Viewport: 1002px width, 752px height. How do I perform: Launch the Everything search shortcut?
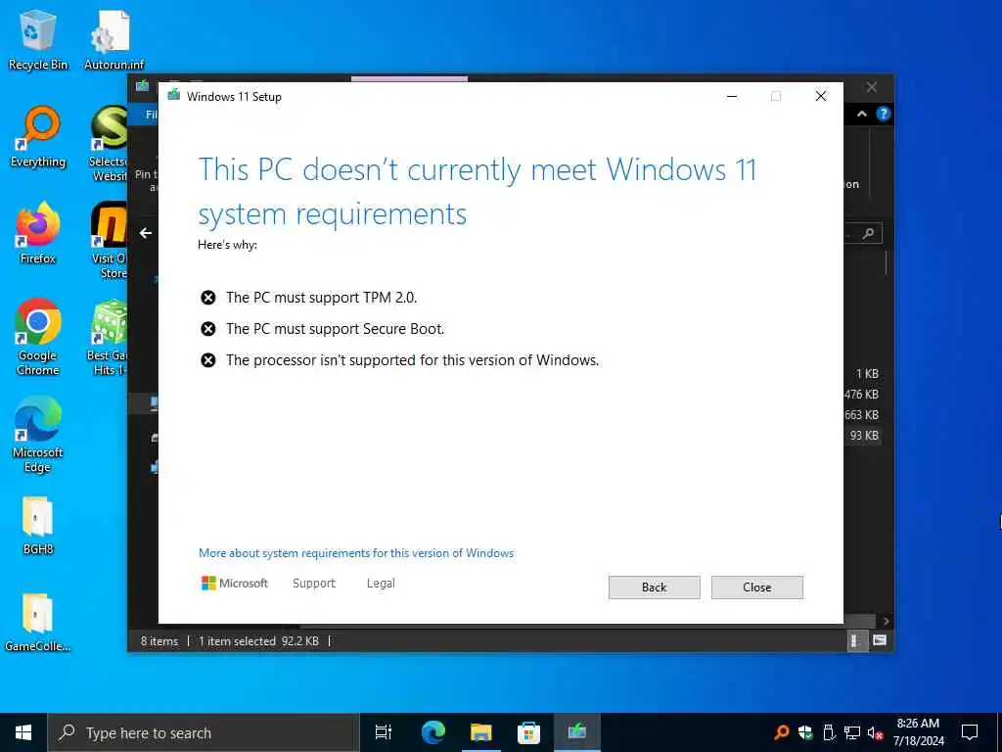tap(38, 137)
